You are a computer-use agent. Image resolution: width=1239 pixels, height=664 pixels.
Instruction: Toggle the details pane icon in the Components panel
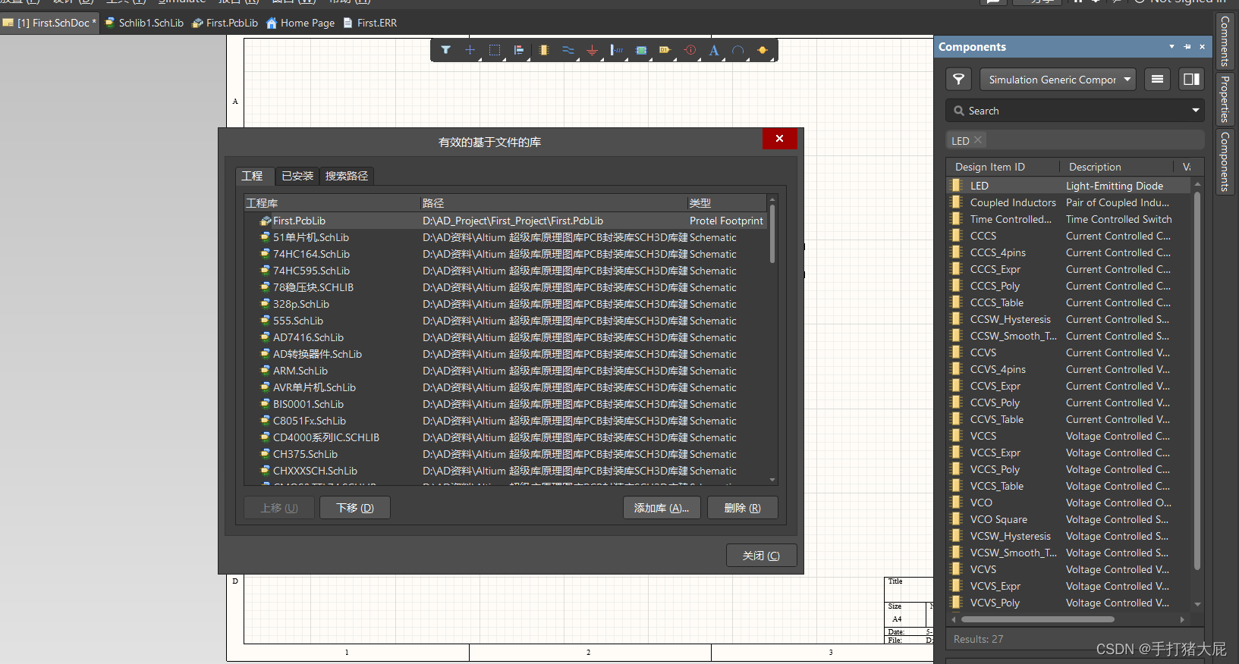tap(1191, 79)
